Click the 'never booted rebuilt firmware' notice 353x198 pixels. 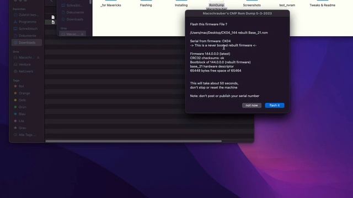pos(223,45)
